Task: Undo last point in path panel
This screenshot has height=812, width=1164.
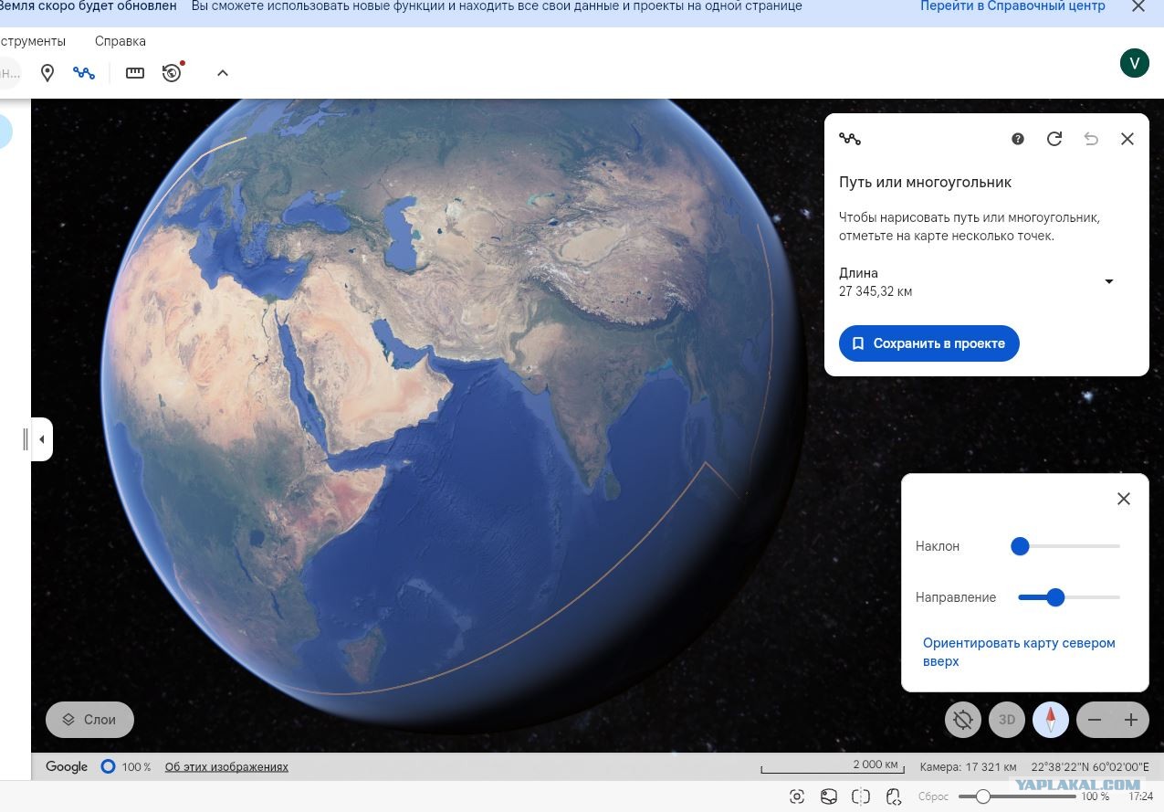Action: click(1091, 139)
